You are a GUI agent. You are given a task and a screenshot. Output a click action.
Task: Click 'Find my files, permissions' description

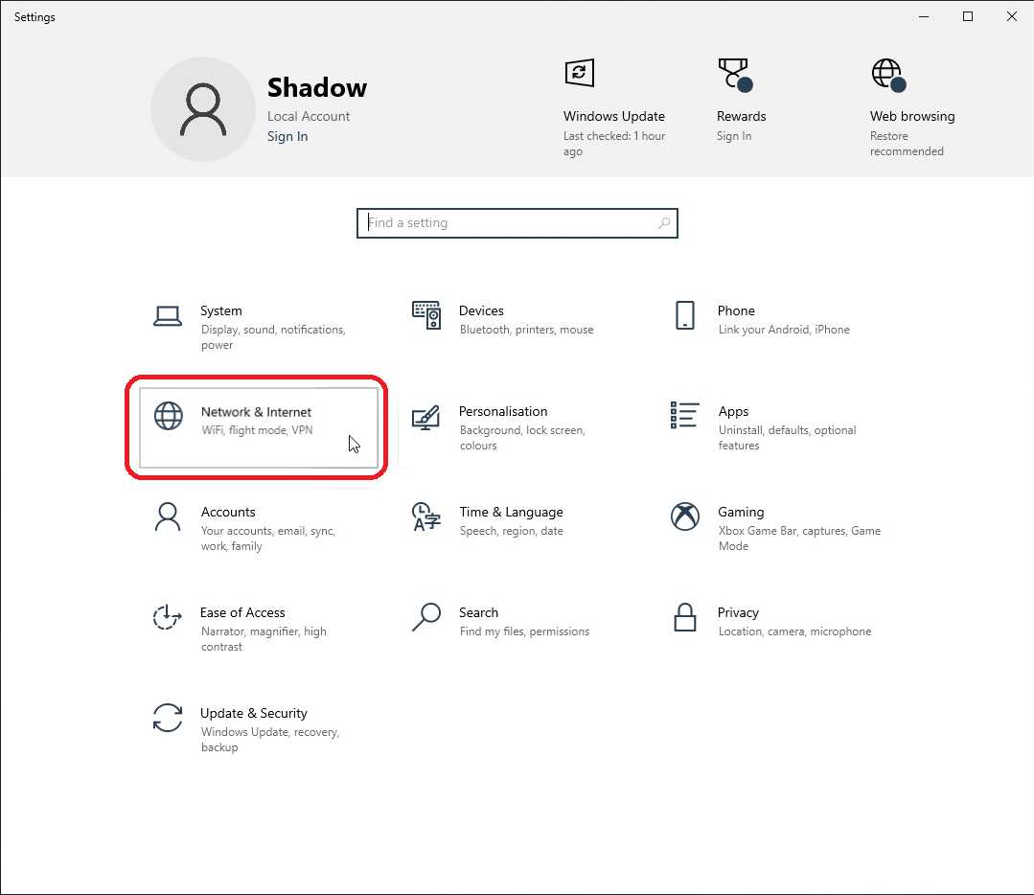525,631
